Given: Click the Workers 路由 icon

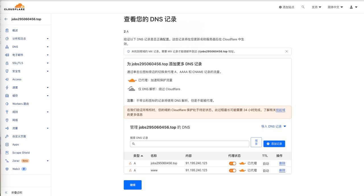Looking at the screenshot, I should coord(7,104).
